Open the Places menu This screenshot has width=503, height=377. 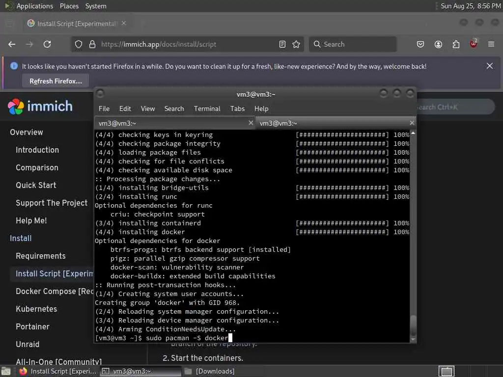tap(69, 6)
